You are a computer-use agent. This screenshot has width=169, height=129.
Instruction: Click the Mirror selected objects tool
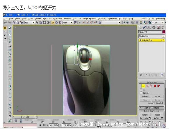click(x=124, y=22)
